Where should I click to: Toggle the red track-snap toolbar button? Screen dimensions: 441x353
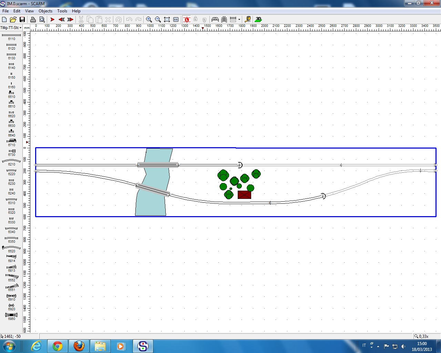point(187,20)
